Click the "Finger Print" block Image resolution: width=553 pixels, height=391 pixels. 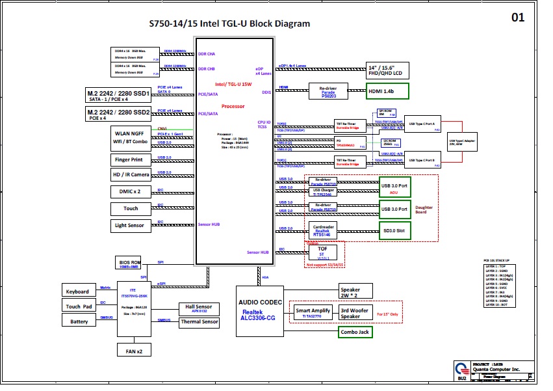point(131,159)
